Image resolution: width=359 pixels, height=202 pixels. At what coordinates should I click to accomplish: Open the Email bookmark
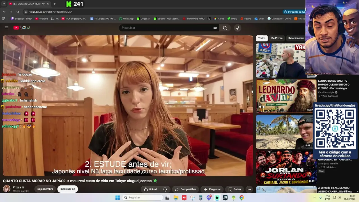[259, 19]
